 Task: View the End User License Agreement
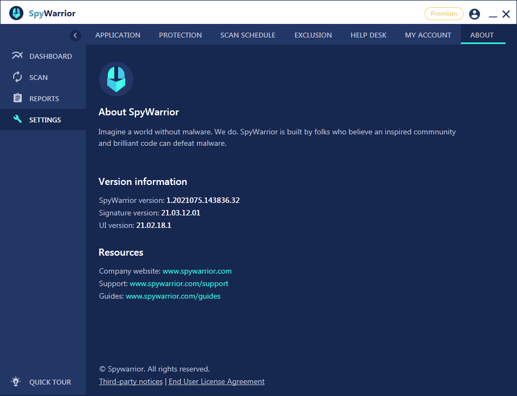[x=216, y=381]
